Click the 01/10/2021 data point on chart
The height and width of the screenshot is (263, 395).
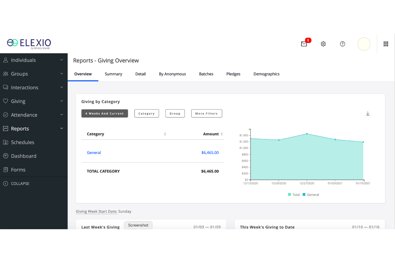(363, 142)
